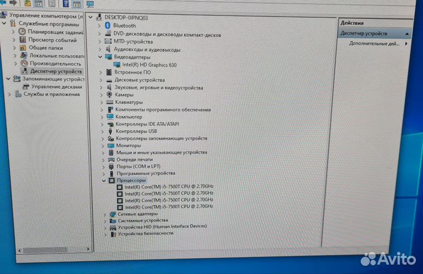Select the last i5-7500T CPU entry
This screenshot has height=274, width=423.
(169, 207)
